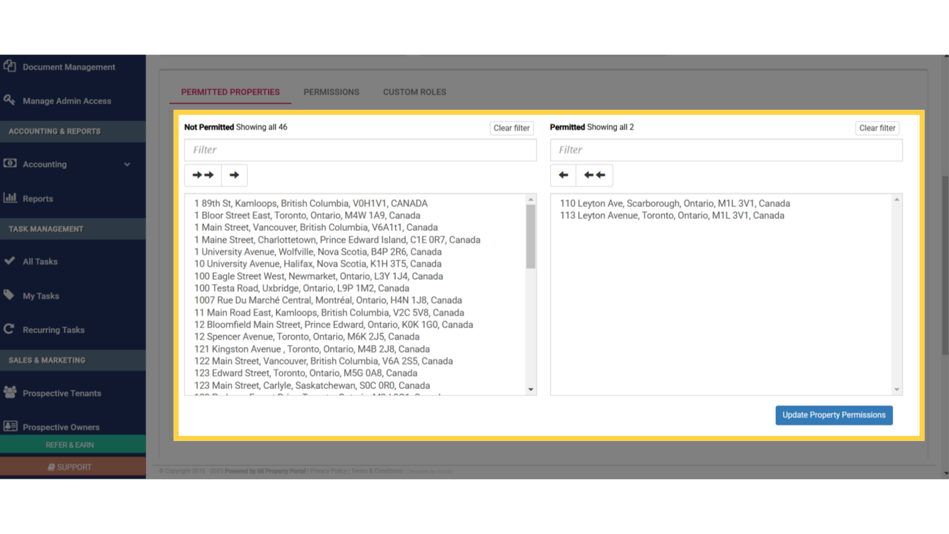Focus the Not Permitted filter field
Viewport: 949px width, 534px height.
point(360,150)
